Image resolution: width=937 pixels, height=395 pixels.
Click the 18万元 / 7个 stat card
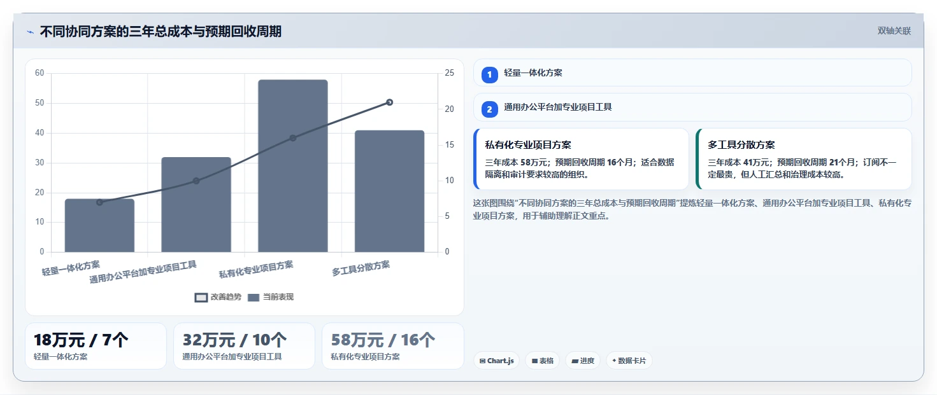96,346
